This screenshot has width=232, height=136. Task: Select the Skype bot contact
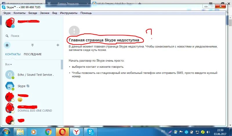coord(32,86)
